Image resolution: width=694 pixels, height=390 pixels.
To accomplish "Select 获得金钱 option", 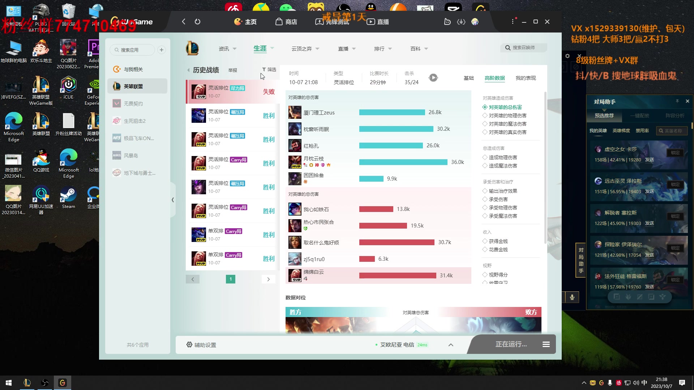I will [x=495, y=241].
